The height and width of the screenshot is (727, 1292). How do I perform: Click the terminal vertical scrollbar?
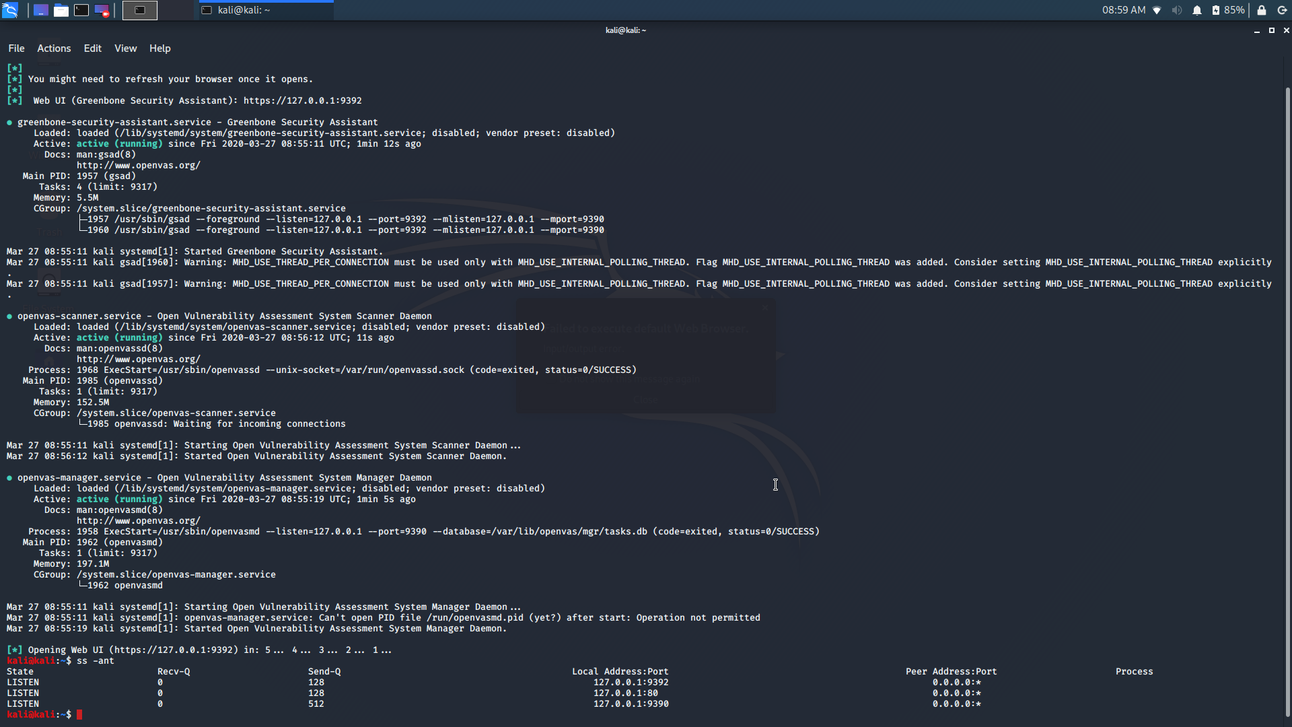1287,404
